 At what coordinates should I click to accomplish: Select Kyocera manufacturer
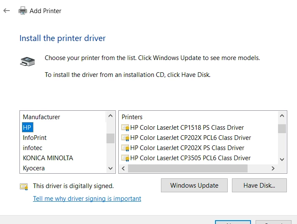(x=34, y=168)
